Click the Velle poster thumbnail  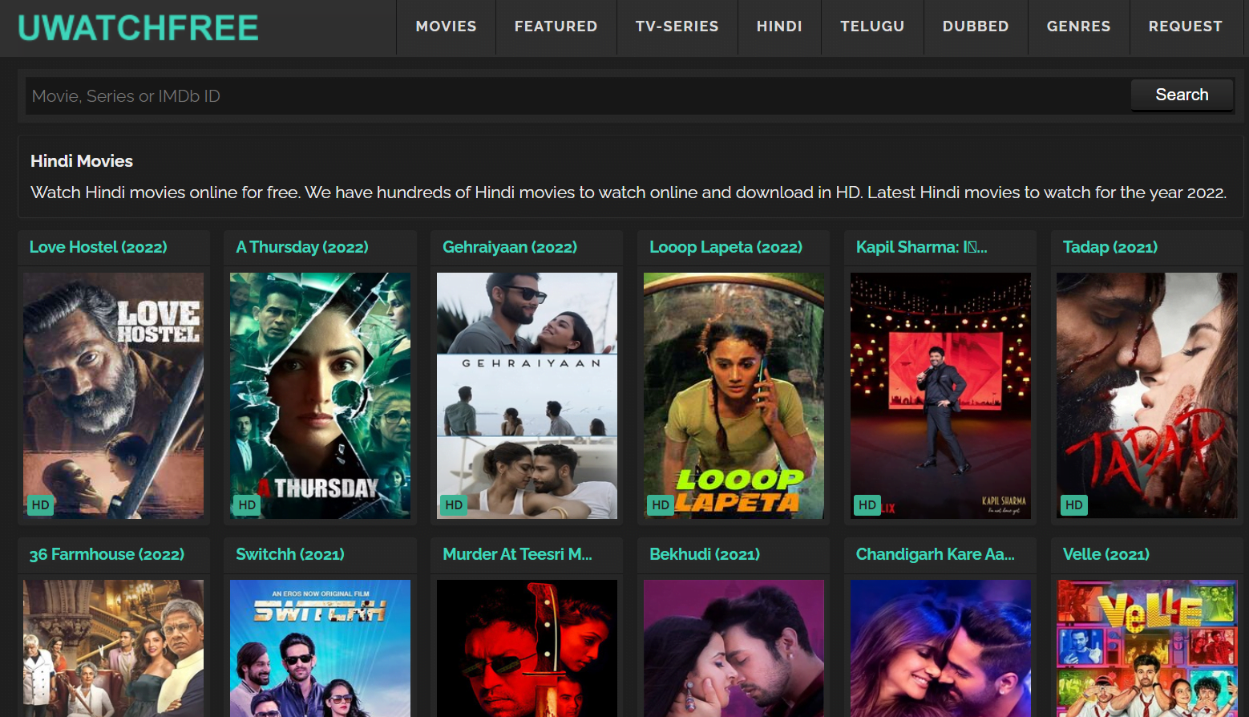click(x=1147, y=648)
